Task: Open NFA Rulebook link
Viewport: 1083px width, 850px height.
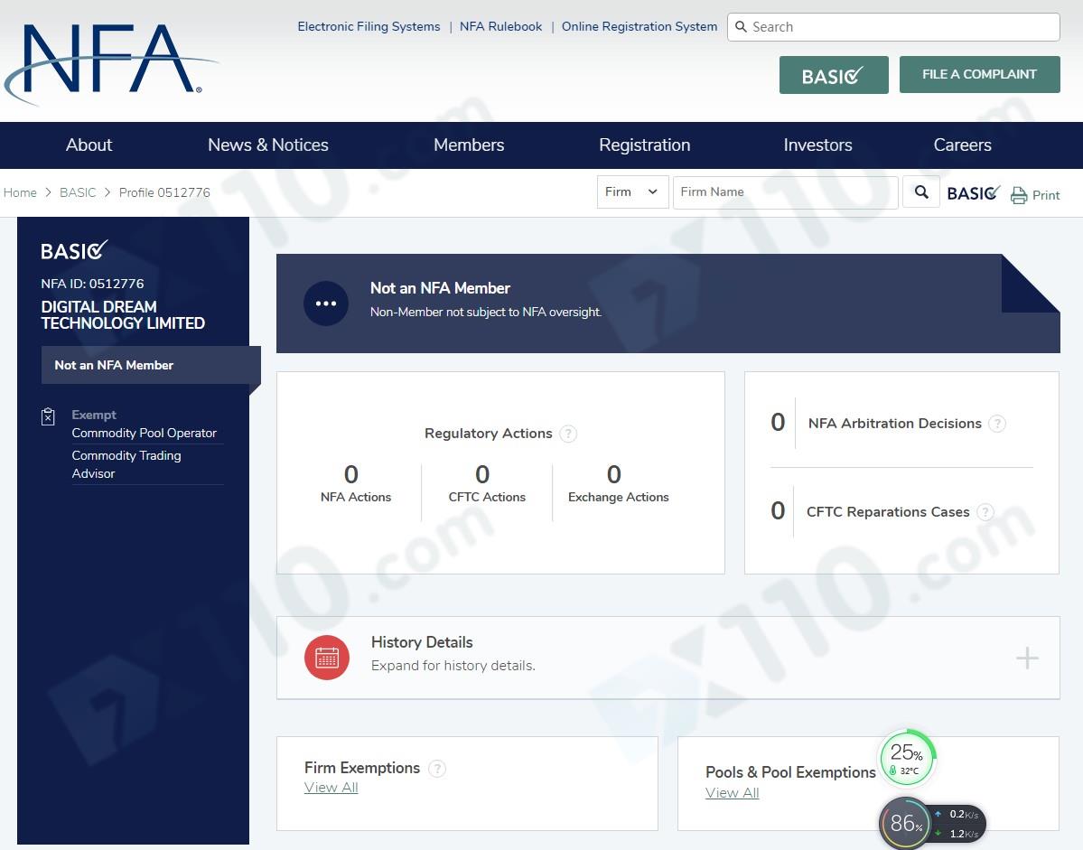Action: (x=500, y=26)
